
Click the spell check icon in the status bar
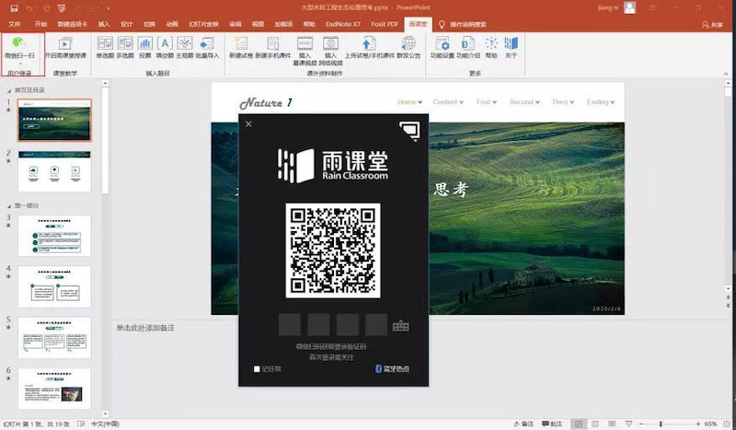[x=81, y=424]
